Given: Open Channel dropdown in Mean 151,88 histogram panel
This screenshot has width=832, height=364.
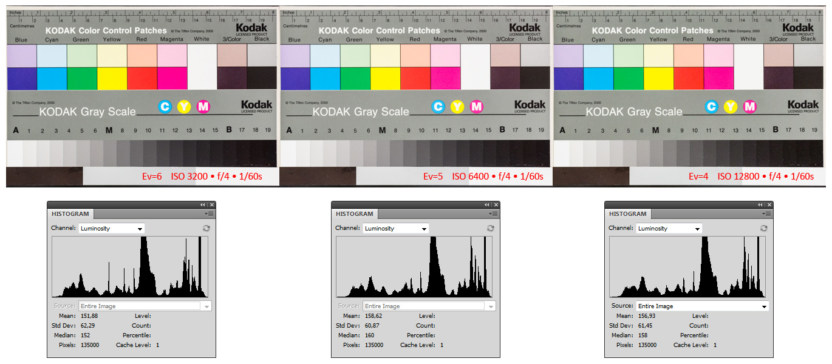Looking at the screenshot, I should [x=112, y=229].
